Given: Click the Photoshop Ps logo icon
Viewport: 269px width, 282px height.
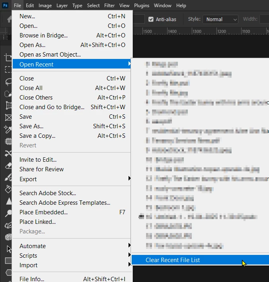Looking at the screenshot, I should (x=5, y=6).
